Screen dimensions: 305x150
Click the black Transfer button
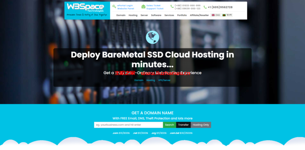pos(183,125)
